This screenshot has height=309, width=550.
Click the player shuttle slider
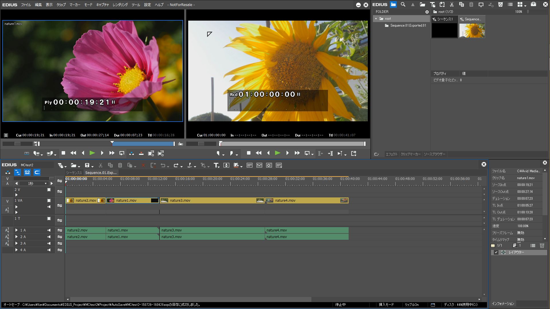tap(17, 144)
